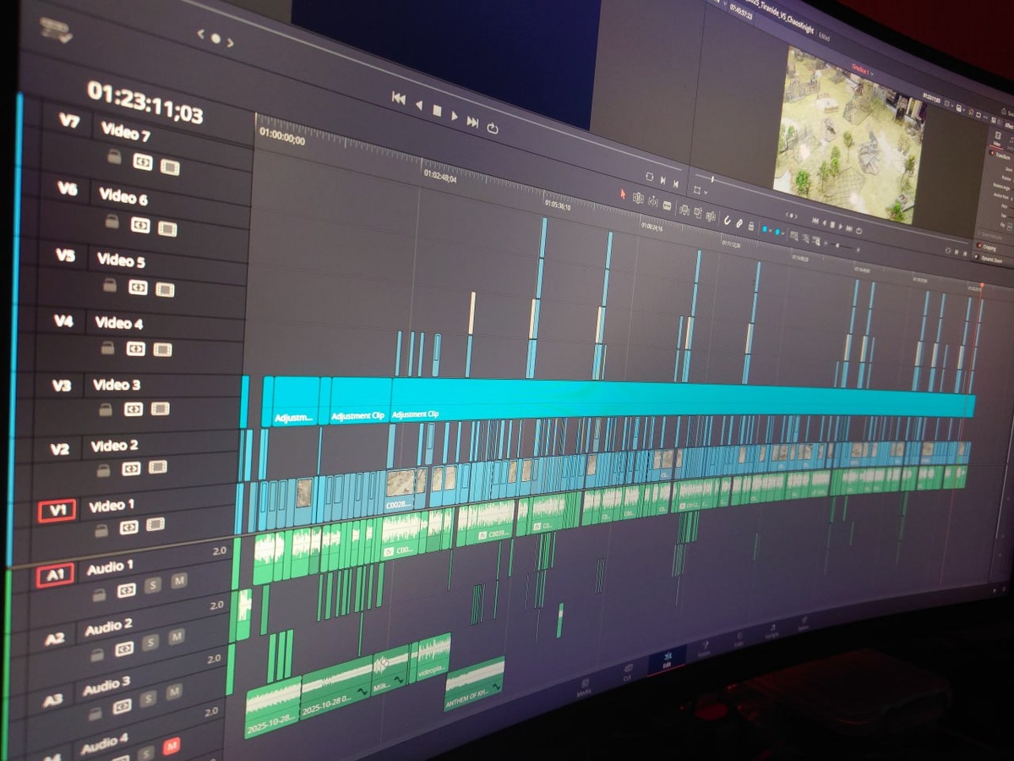This screenshot has width=1014, height=761.
Task: Toggle the linked selection chain icon
Action: click(739, 222)
